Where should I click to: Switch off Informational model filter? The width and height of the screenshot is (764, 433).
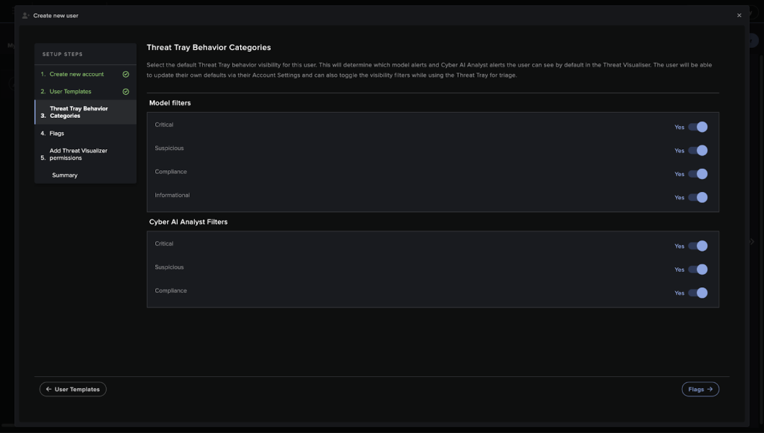pyautogui.click(x=698, y=197)
